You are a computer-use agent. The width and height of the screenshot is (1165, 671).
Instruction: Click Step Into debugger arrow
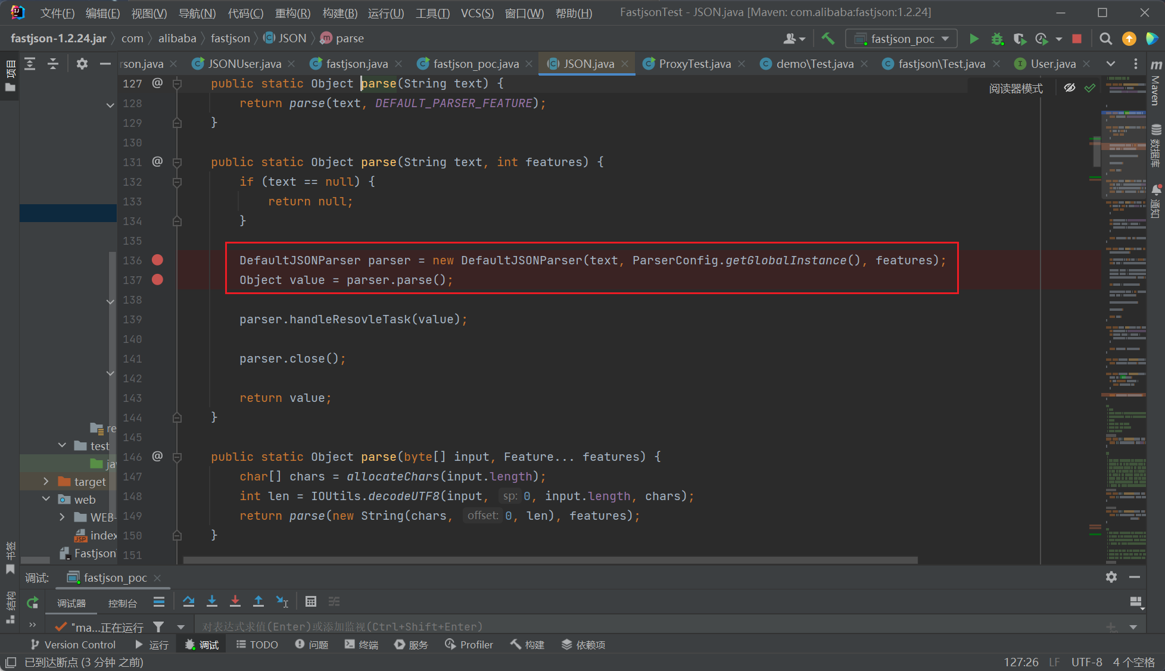(212, 602)
